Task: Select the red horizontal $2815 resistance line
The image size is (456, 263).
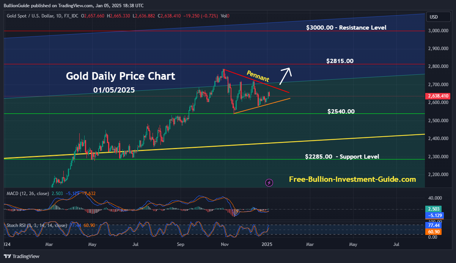Action: click(x=214, y=64)
